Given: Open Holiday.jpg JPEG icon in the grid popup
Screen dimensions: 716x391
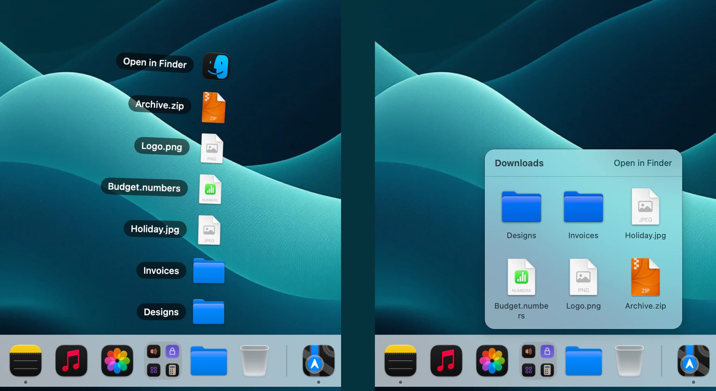Looking at the screenshot, I should [646, 206].
